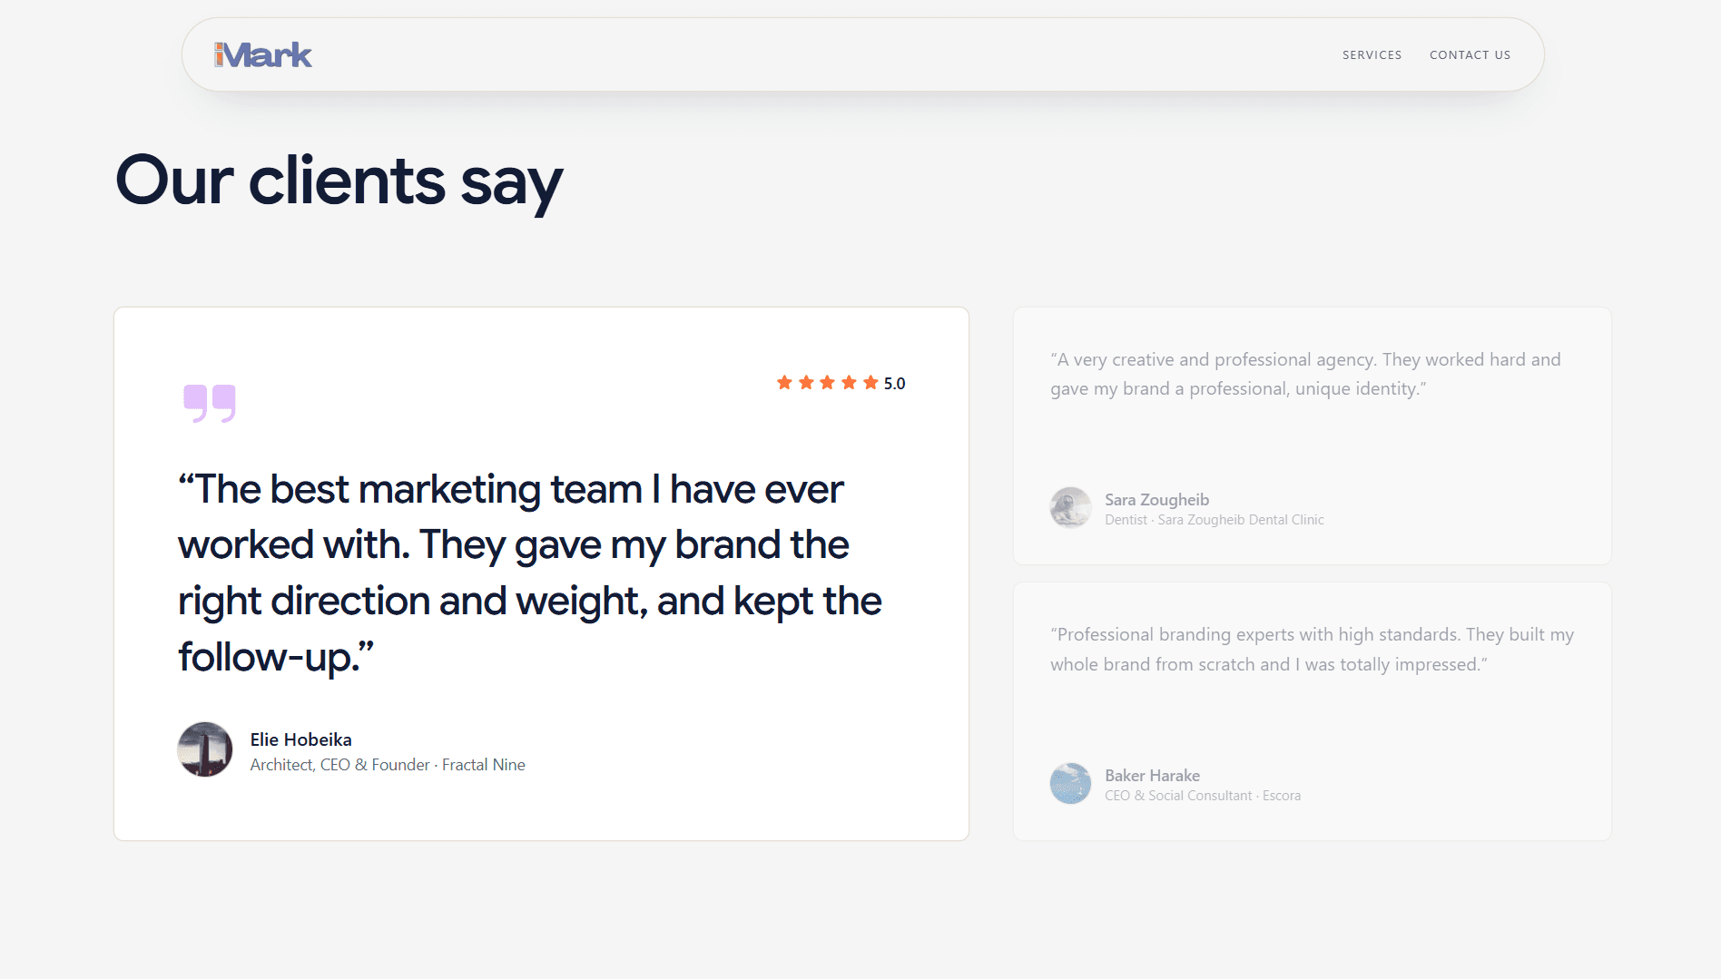This screenshot has height=979, width=1721.
Task: Click the first orange rating star
Action: click(x=784, y=383)
